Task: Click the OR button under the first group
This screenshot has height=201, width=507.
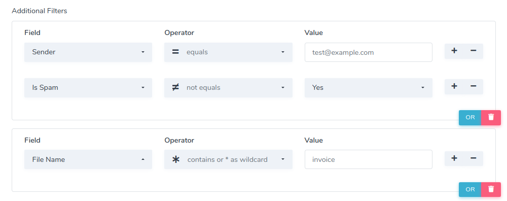Action: (470, 117)
